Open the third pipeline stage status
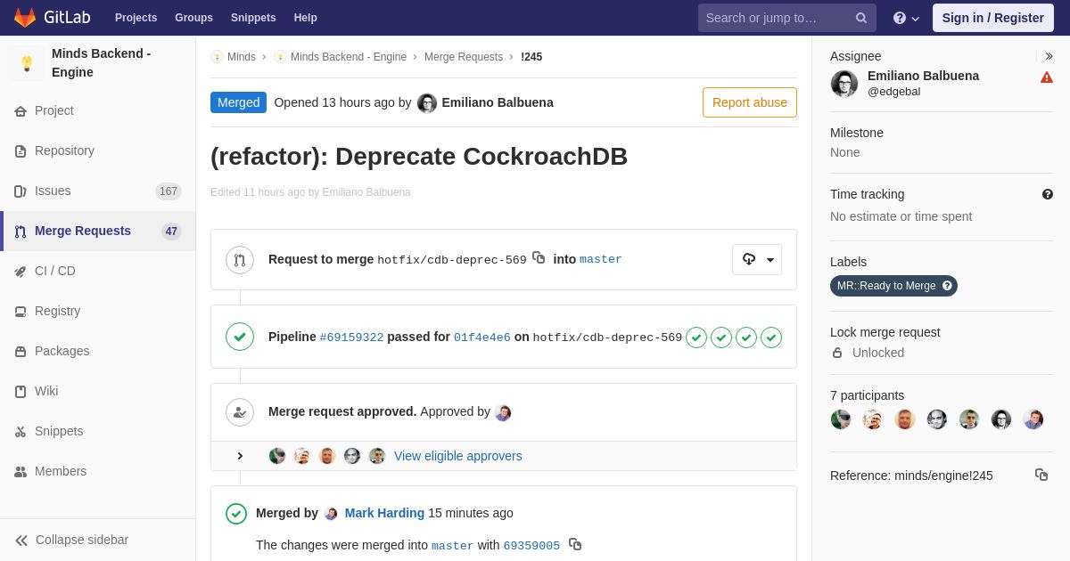 (x=746, y=337)
